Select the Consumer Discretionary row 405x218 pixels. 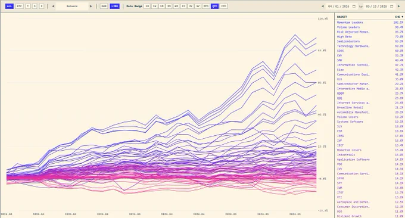pyautogui.click(x=370, y=207)
